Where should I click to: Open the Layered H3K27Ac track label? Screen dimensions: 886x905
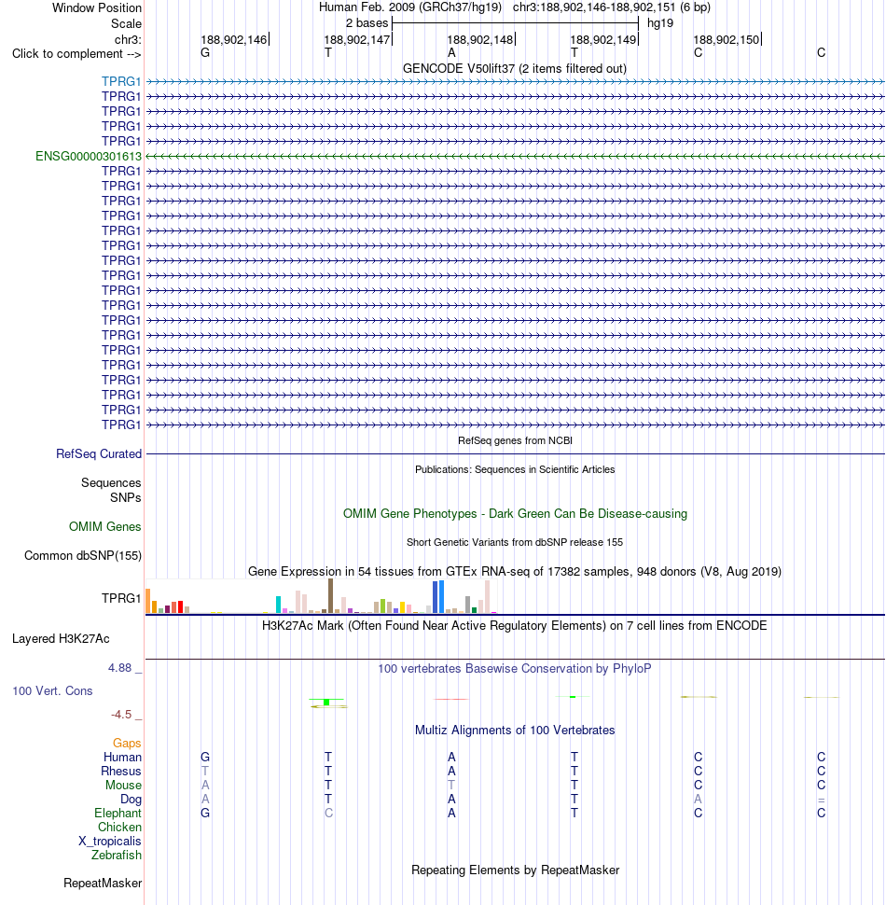click(x=61, y=638)
